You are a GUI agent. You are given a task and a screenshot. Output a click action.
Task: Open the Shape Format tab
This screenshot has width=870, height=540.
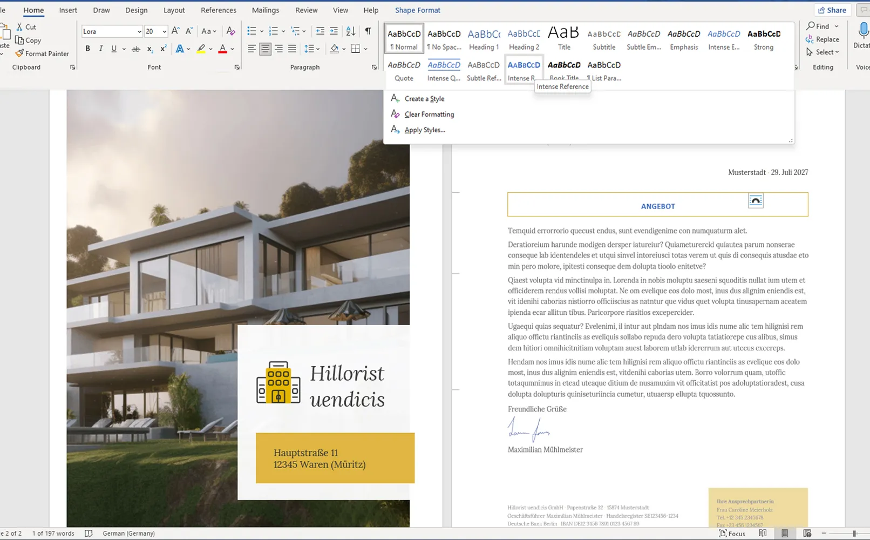[418, 10]
